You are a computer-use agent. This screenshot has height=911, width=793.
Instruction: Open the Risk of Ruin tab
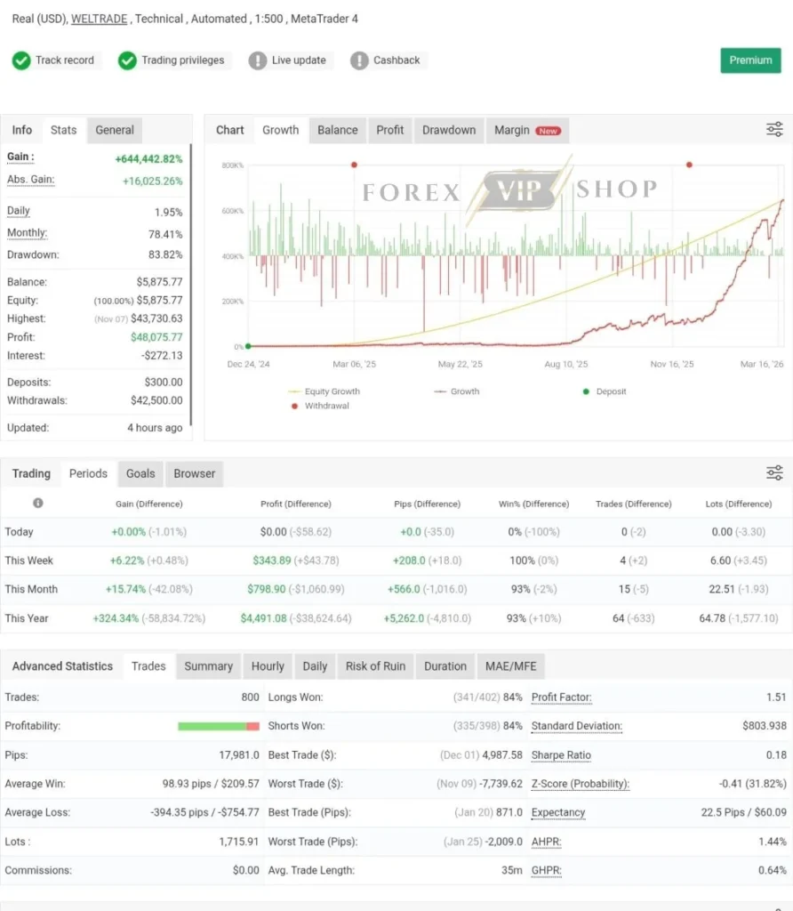(375, 666)
